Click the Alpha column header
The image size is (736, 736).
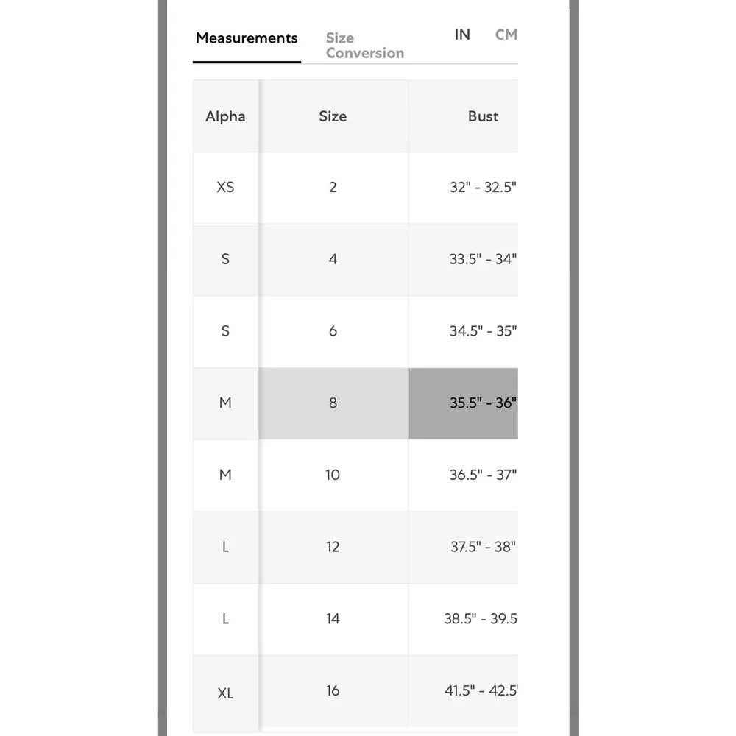[x=225, y=116]
